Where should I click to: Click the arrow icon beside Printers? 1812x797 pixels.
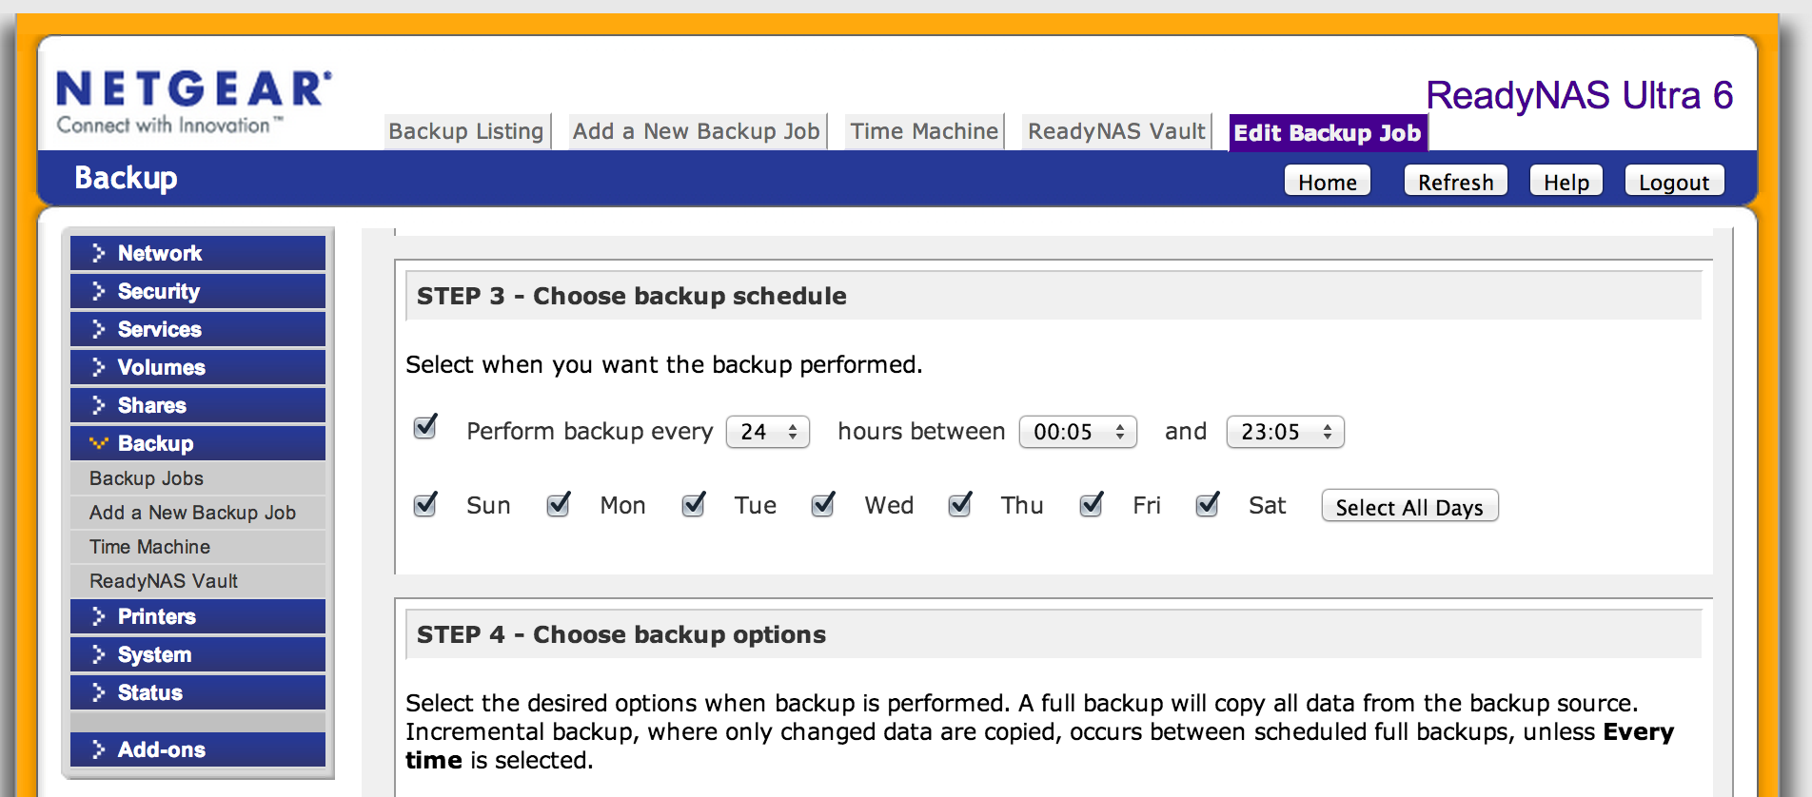[x=98, y=616]
